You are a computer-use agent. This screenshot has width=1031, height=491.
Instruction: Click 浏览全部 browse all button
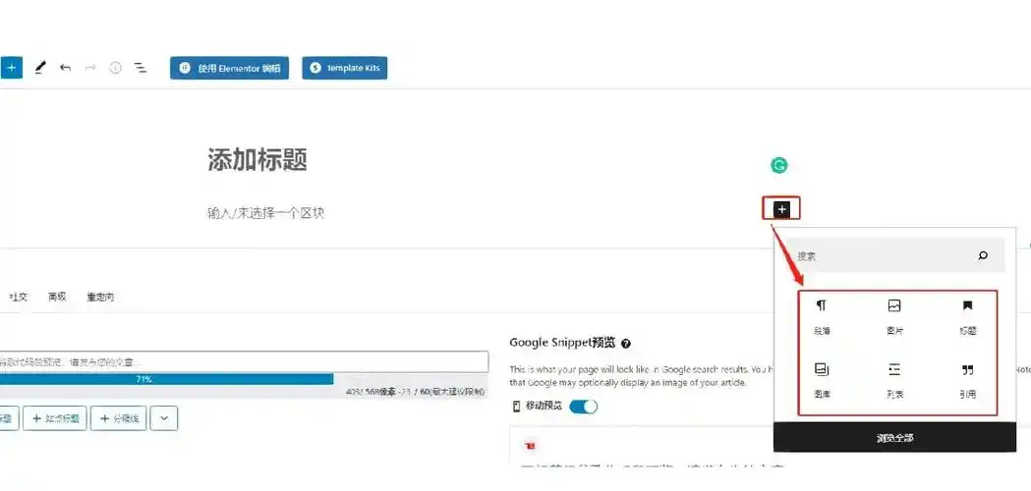pos(895,438)
